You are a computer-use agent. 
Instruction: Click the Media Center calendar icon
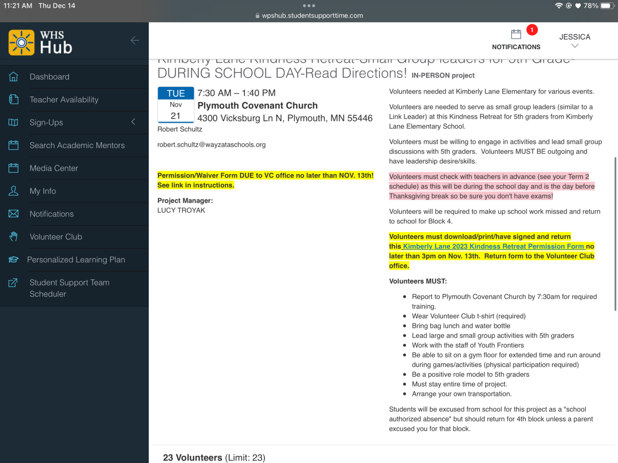click(x=14, y=168)
